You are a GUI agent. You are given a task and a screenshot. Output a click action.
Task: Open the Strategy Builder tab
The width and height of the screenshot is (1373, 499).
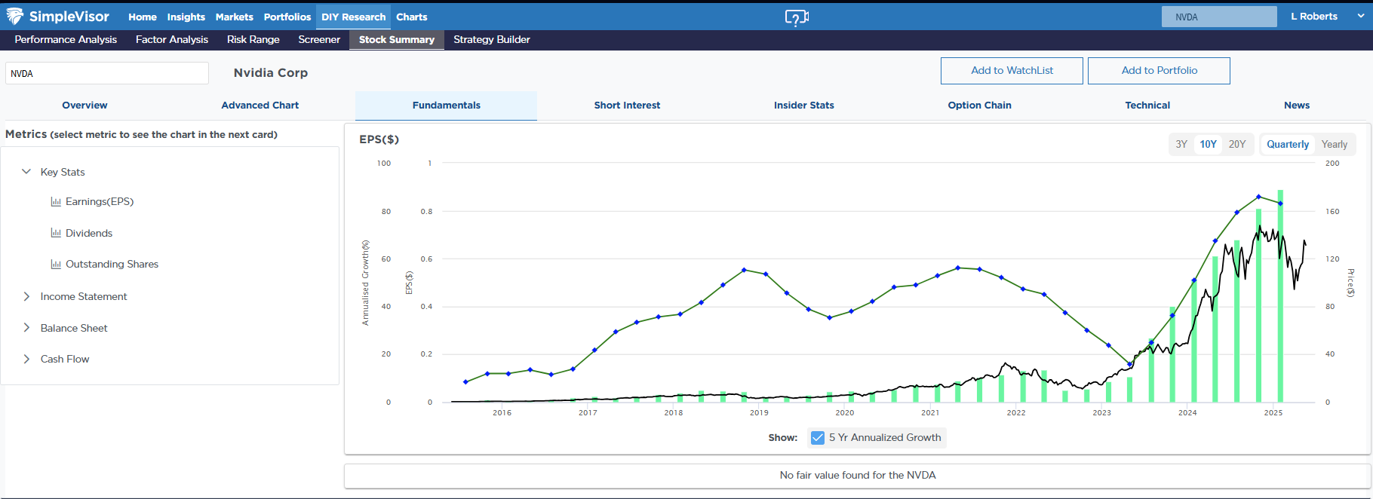(492, 39)
